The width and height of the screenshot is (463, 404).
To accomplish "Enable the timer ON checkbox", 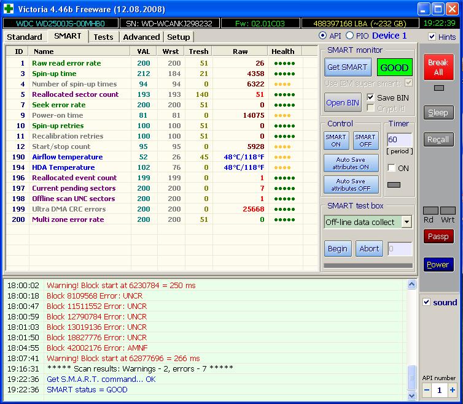I will coord(392,168).
